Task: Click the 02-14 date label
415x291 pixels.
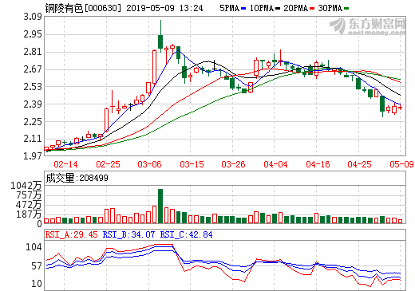Action: pos(65,164)
